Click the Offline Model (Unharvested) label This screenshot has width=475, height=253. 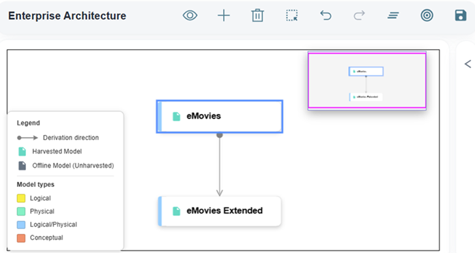[x=73, y=166]
